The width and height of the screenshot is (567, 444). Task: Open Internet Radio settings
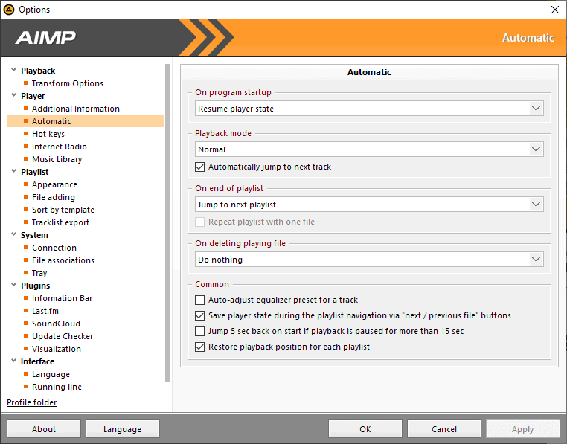pyautogui.click(x=60, y=147)
